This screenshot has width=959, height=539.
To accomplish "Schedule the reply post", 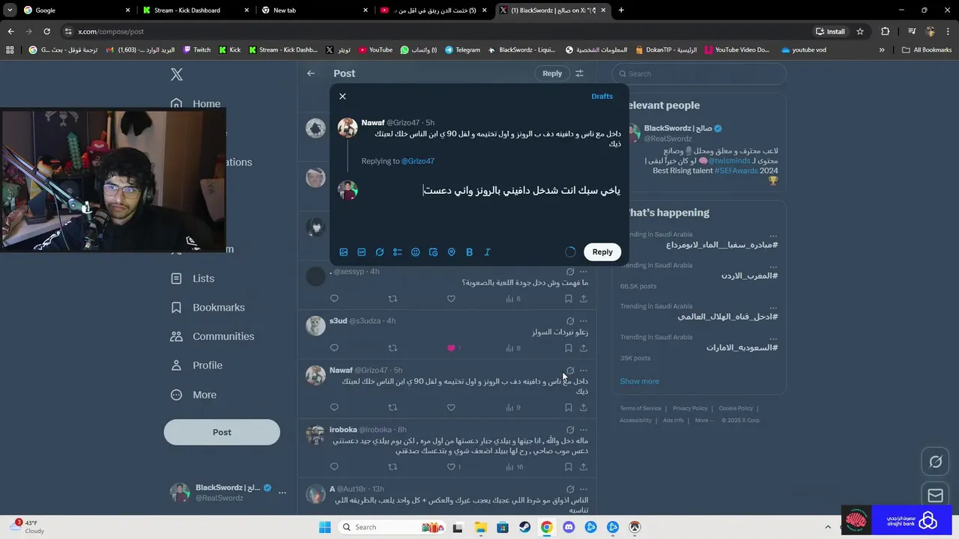I will [434, 252].
